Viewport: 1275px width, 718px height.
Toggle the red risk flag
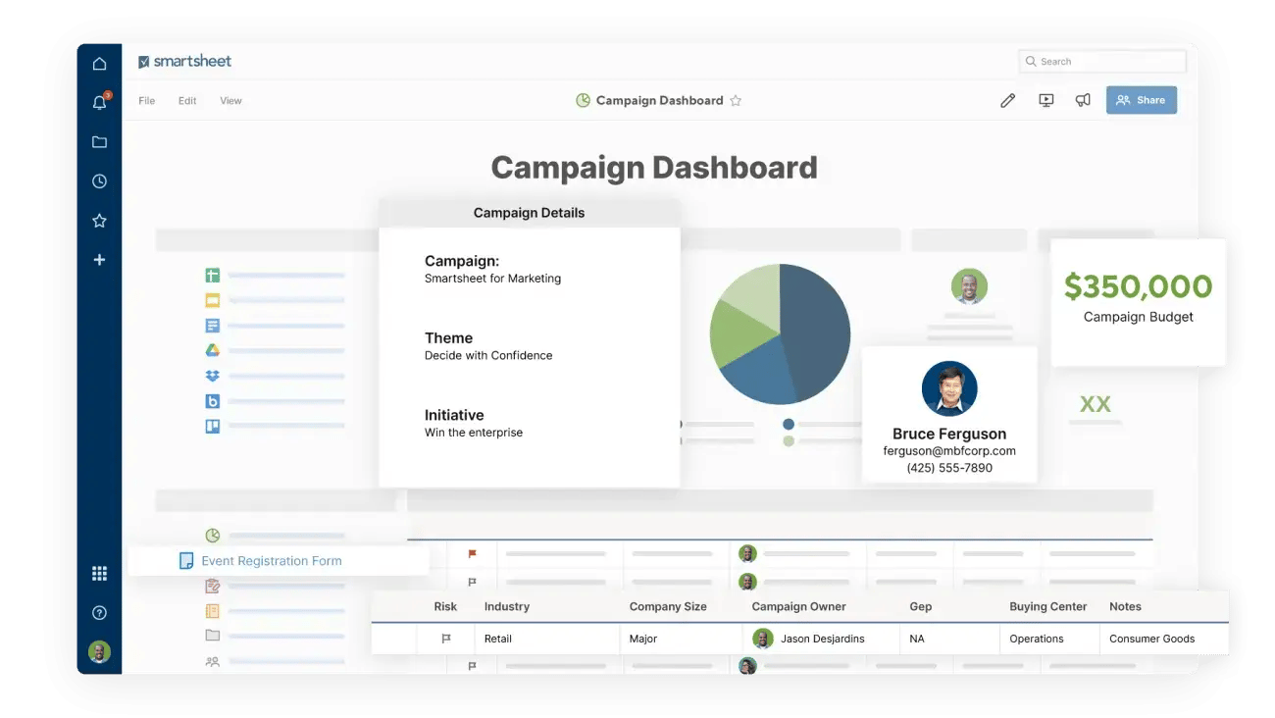(x=472, y=554)
